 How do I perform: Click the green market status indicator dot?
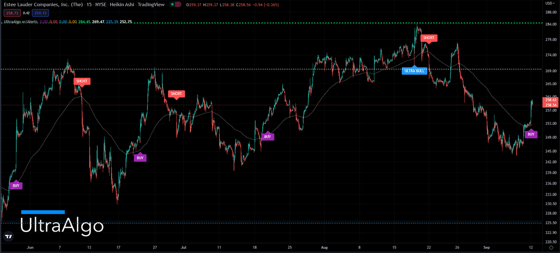(x=173, y=5)
